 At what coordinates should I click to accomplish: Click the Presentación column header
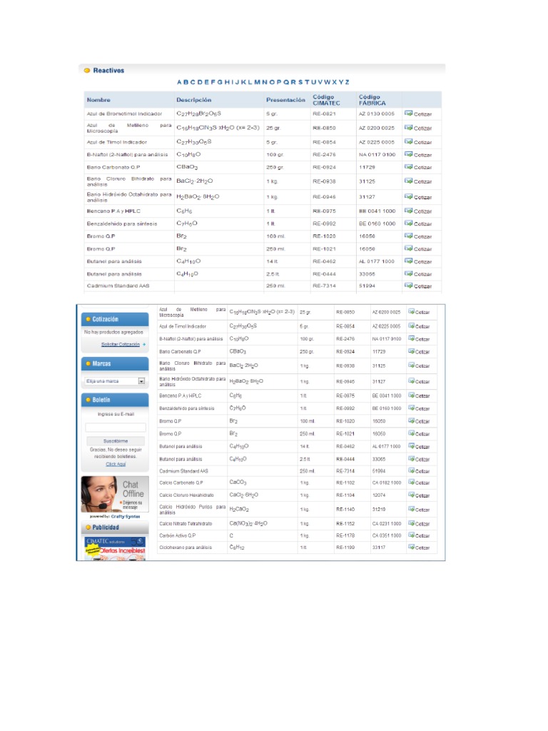[285, 100]
